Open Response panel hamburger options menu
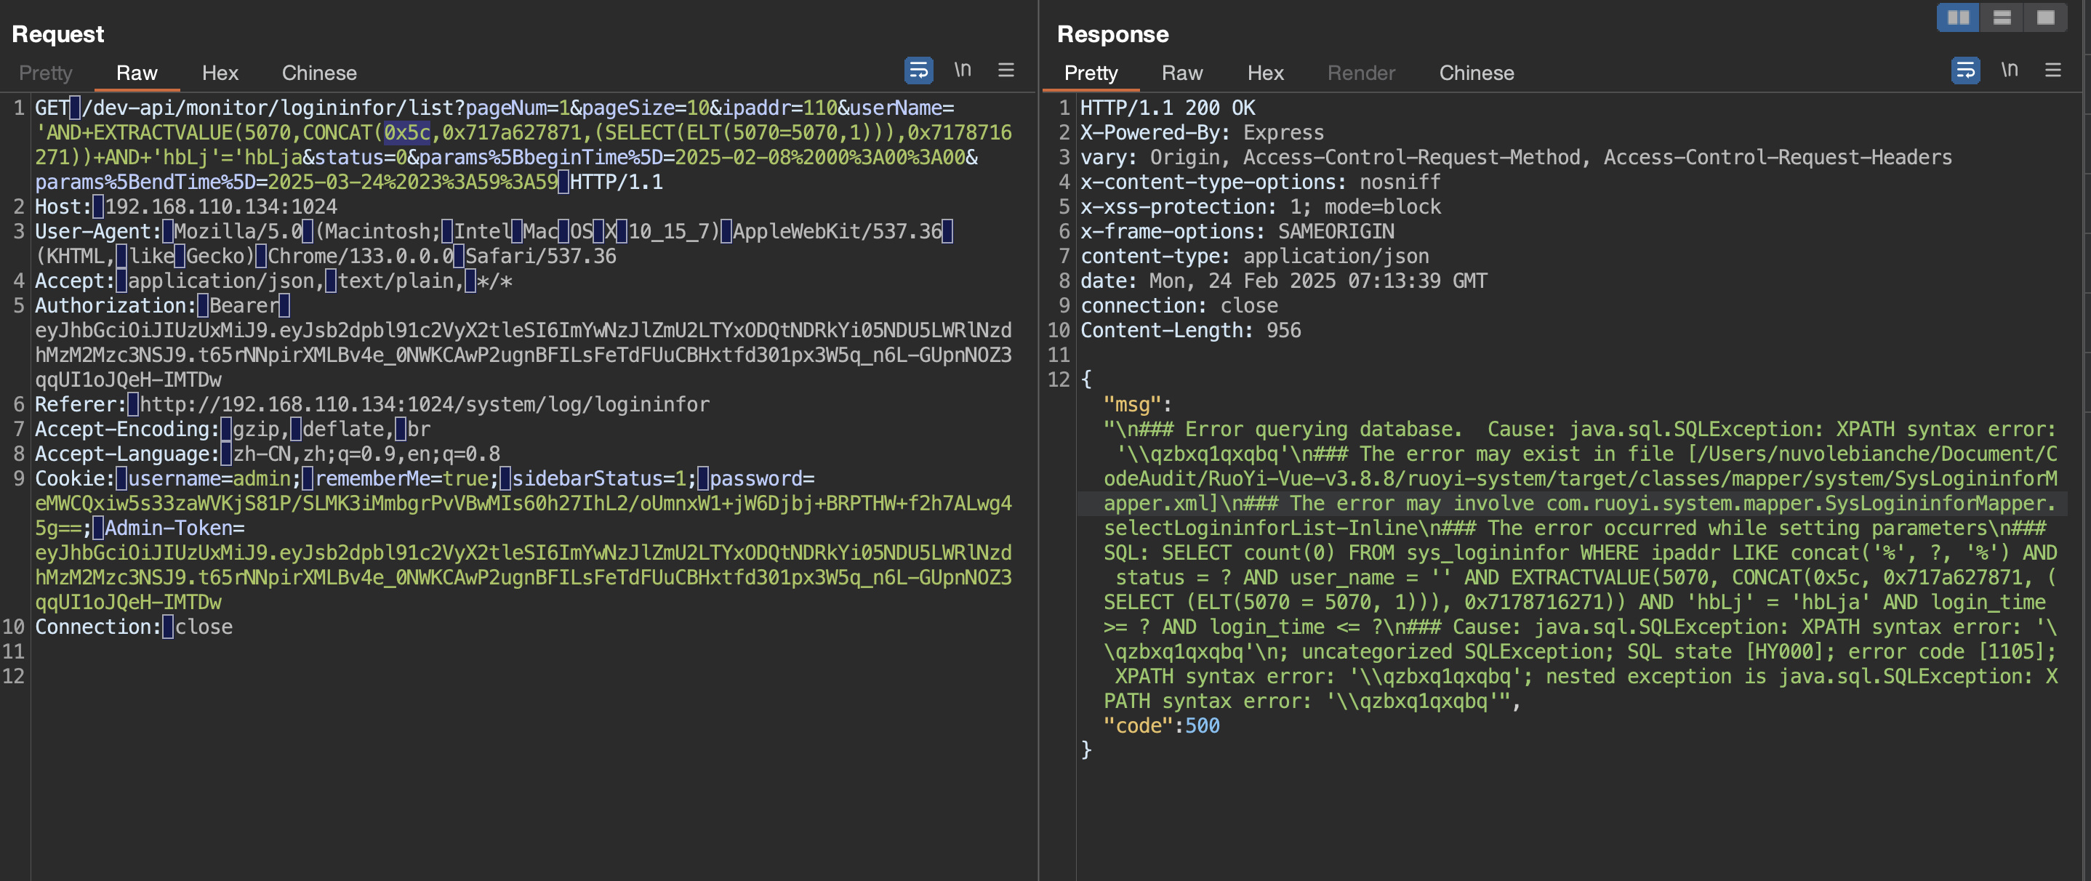This screenshot has height=881, width=2091. click(x=2053, y=71)
